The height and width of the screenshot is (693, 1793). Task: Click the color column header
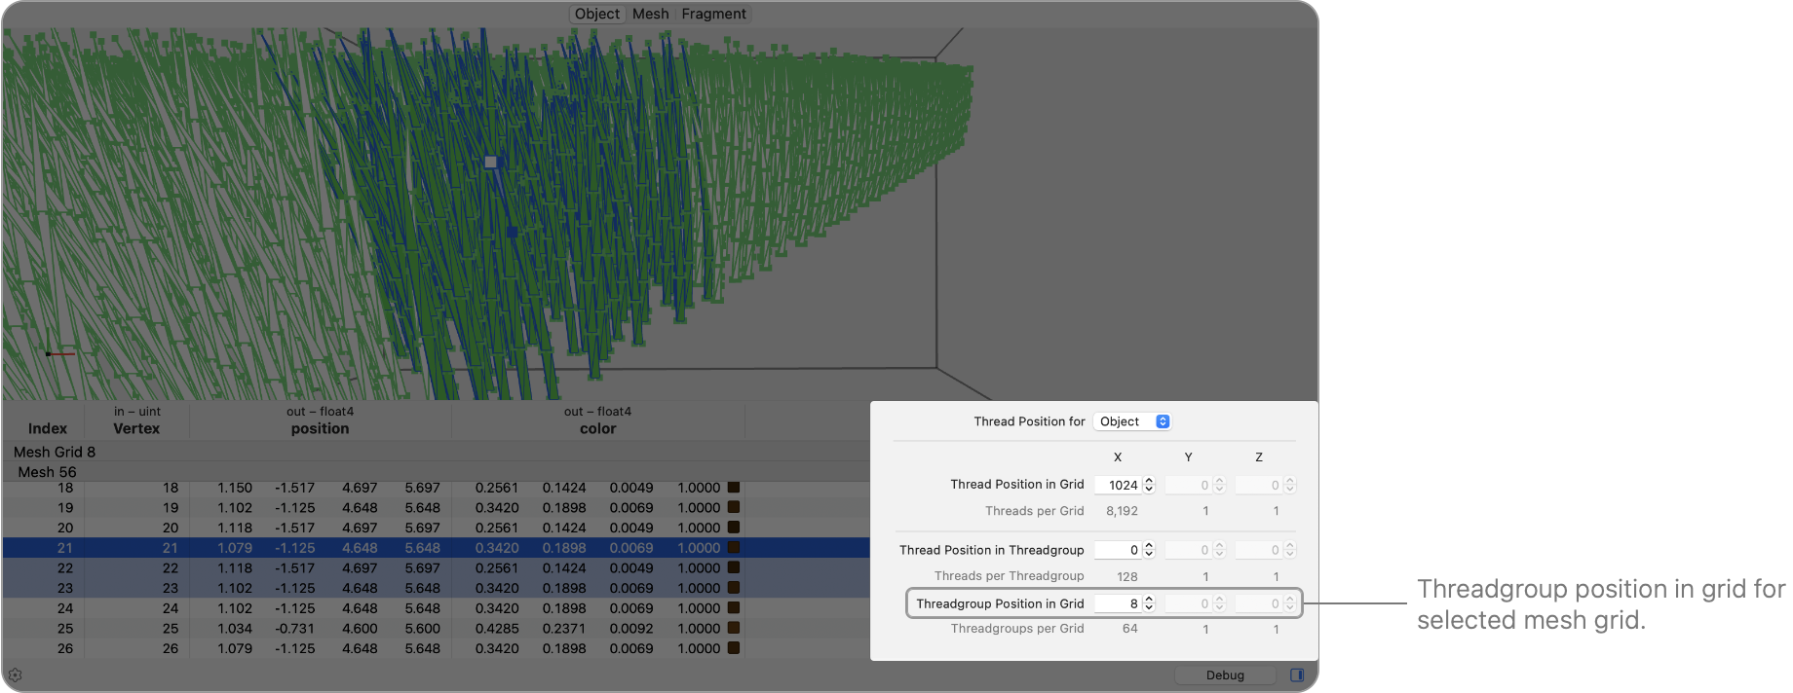pos(597,428)
